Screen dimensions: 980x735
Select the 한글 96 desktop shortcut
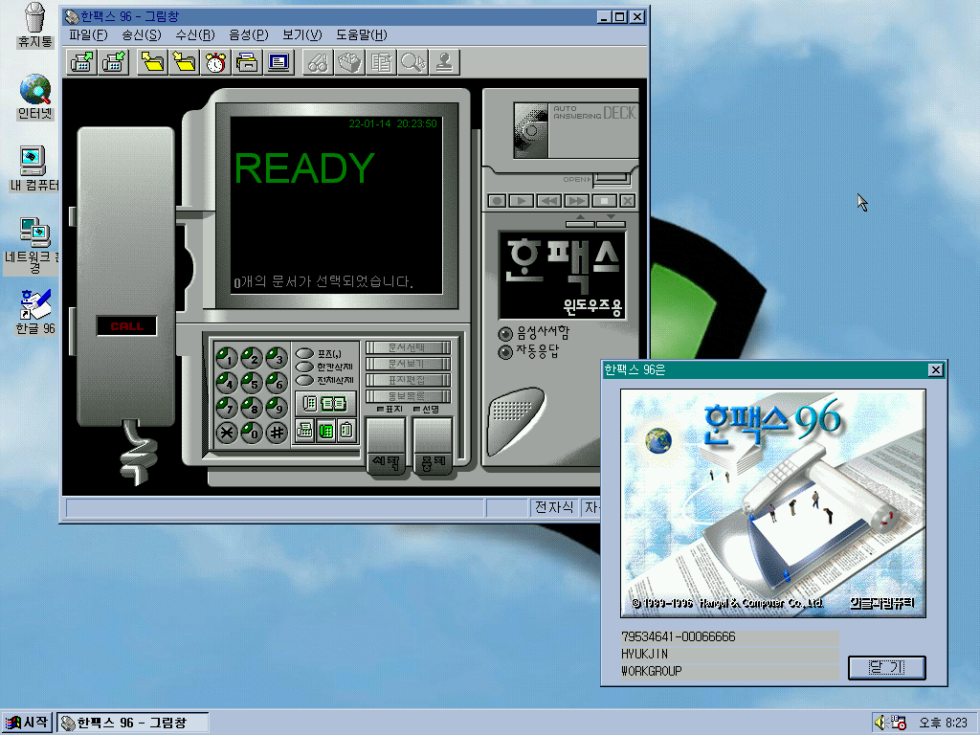click(35, 312)
